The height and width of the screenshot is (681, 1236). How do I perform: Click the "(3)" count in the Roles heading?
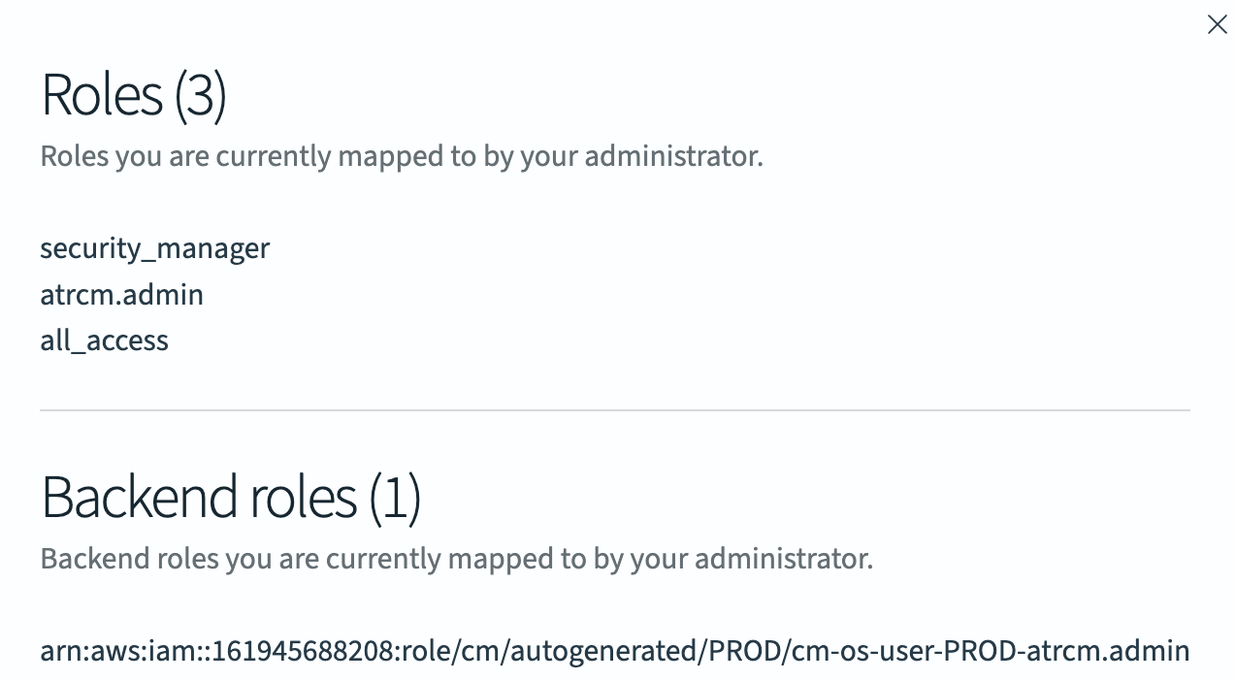coord(201,95)
